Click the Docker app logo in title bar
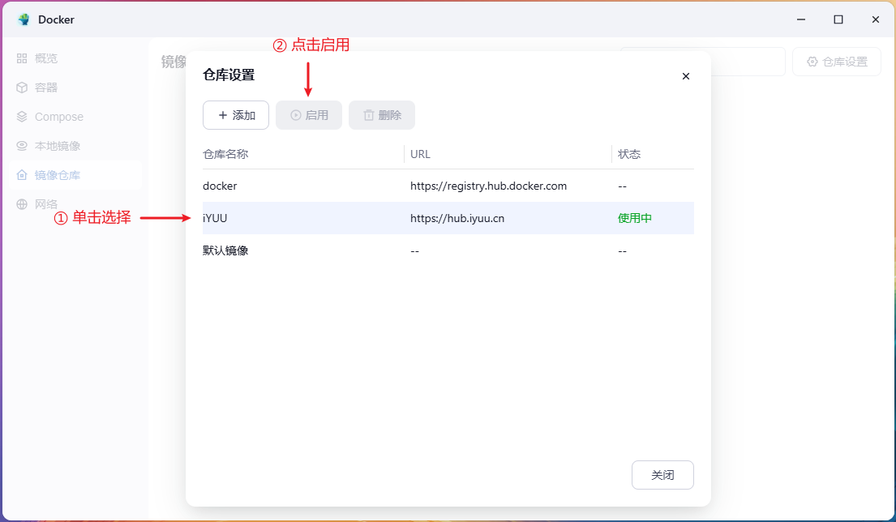Screen dimensions: 896x522 24,19
